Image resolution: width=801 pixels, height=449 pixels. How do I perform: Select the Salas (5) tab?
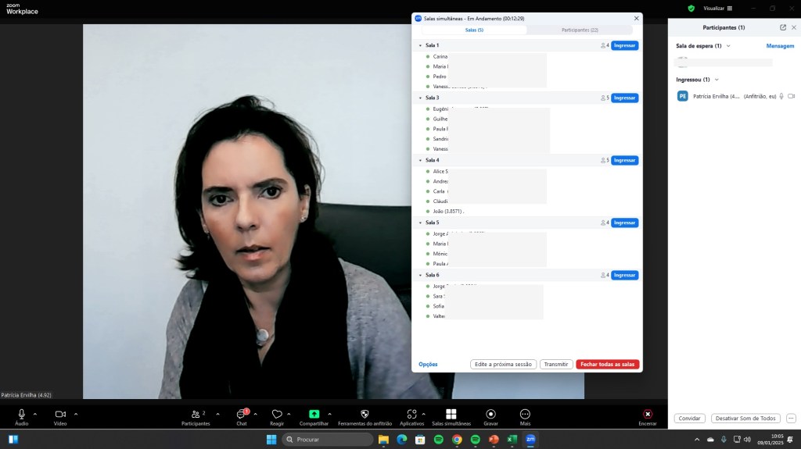(x=474, y=30)
